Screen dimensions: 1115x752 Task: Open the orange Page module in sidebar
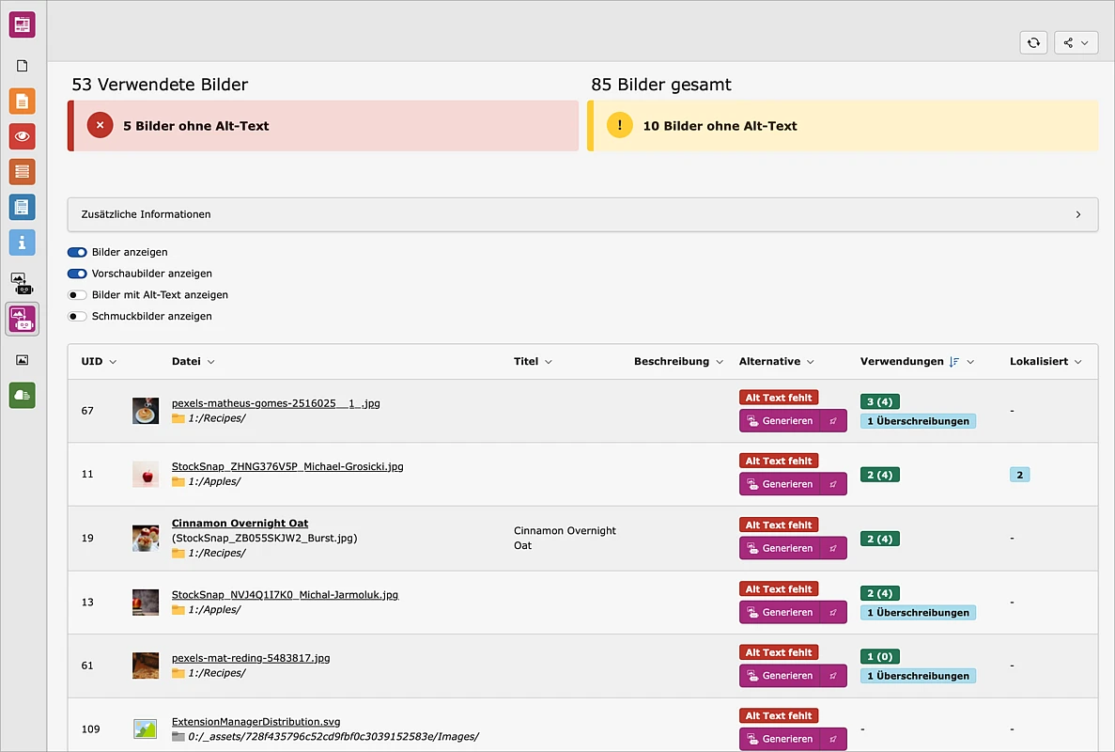click(x=23, y=102)
